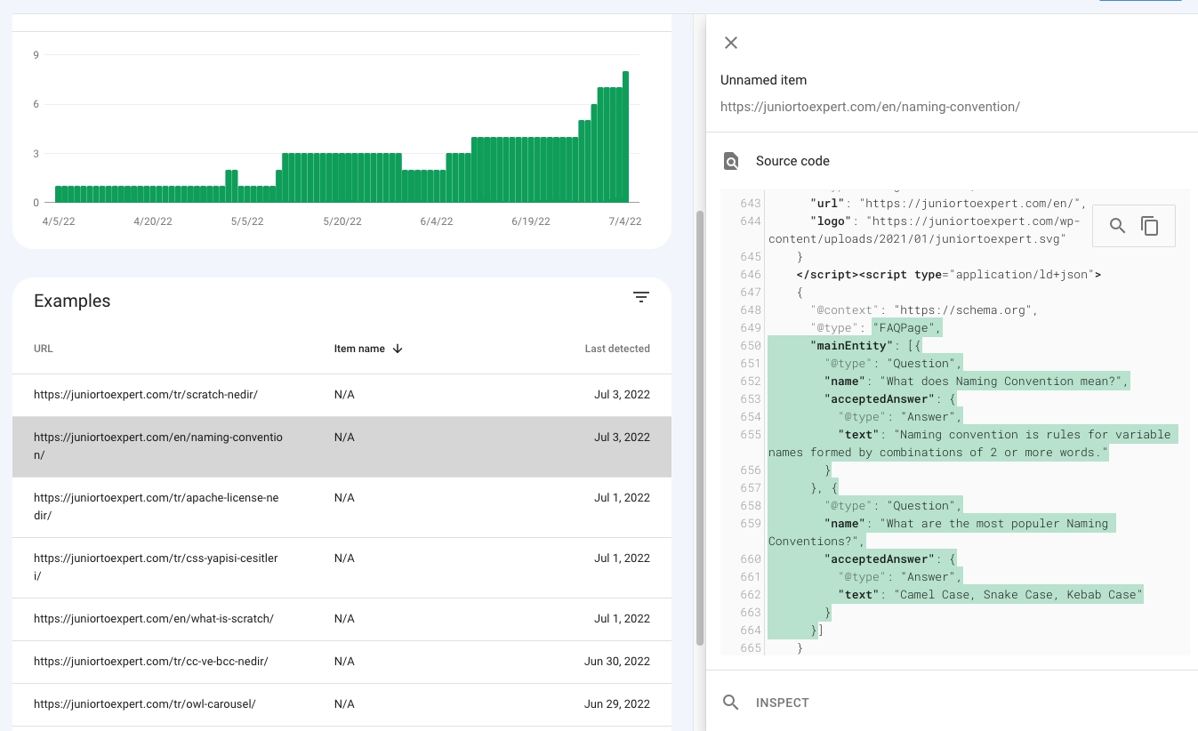1198x731 pixels.
Task: Open the owl-carousel example link
Action: (144, 703)
